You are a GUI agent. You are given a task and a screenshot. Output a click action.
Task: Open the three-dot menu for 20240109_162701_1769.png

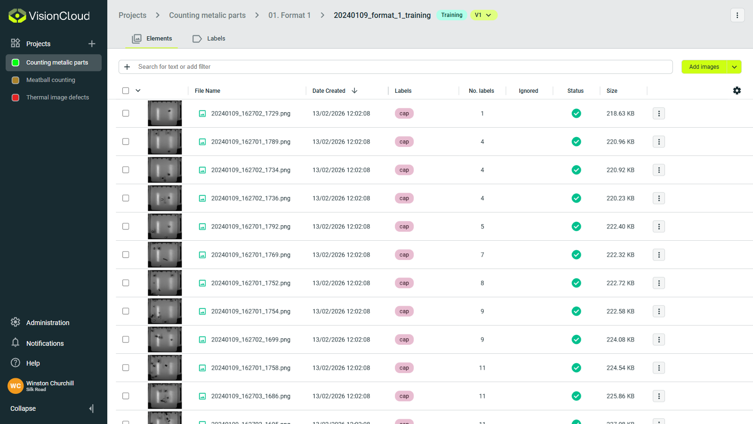click(x=658, y=254)
